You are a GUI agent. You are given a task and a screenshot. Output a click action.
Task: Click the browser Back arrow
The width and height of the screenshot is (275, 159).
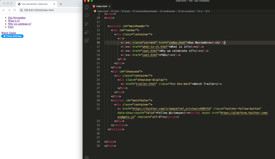click(3, 10)
